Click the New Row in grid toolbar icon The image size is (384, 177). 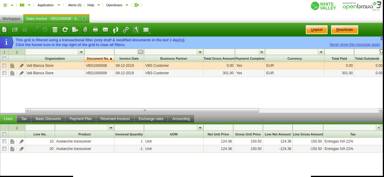click(x=15, y=30)
